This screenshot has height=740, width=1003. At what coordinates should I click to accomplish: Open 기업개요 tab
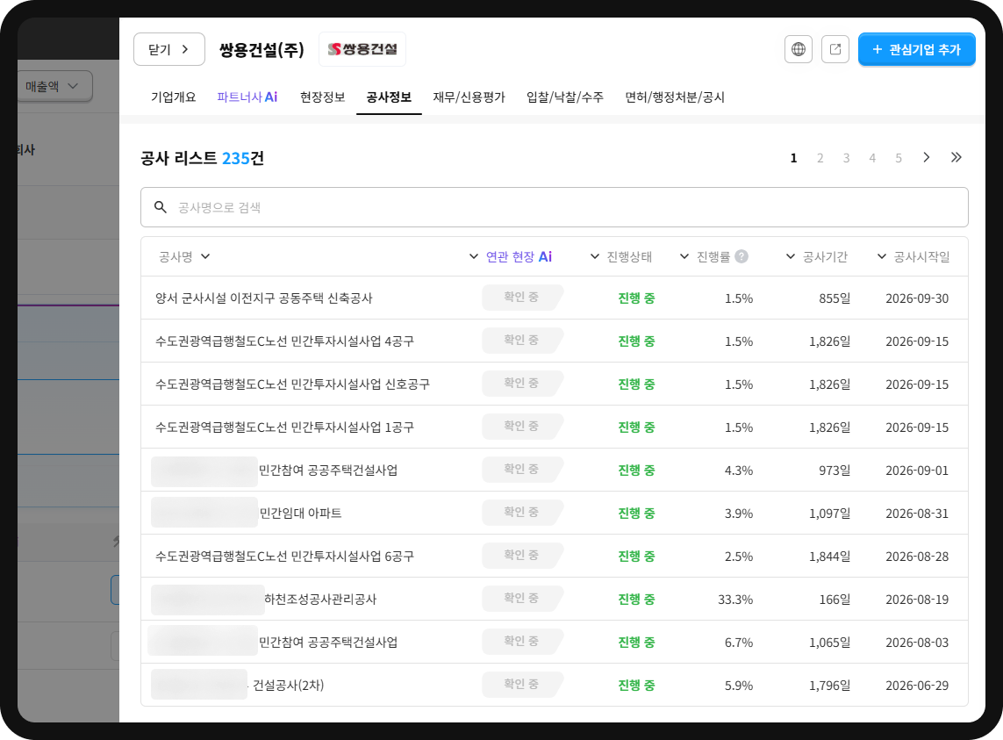[174, 97]
